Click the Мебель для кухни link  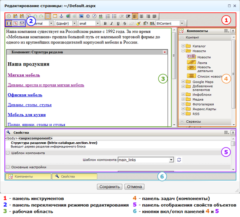click(27, 115)
